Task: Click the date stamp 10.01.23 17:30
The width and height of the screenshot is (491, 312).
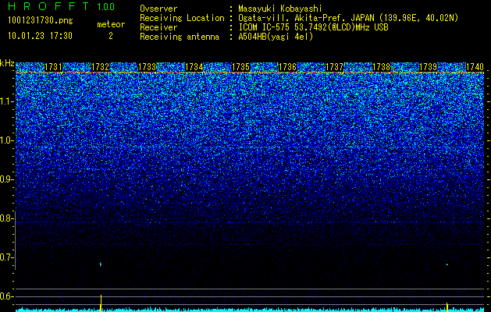Action: point(40,36)
